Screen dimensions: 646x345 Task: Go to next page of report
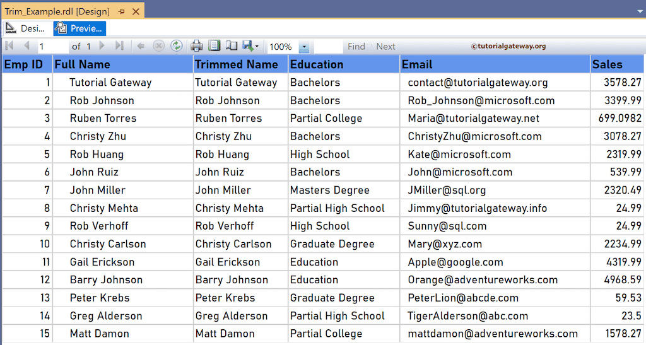point(102,45)
